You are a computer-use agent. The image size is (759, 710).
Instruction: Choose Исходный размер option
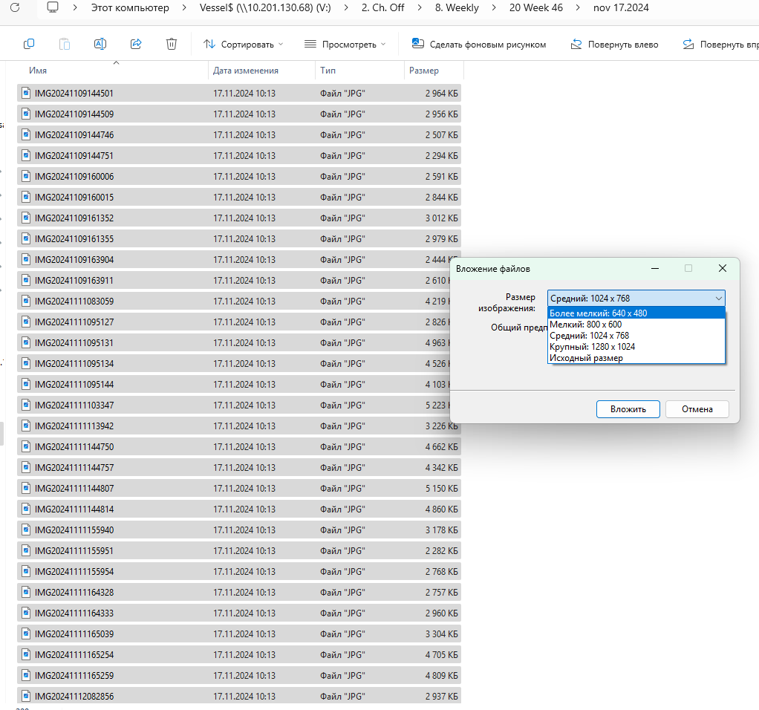(636, 358)
